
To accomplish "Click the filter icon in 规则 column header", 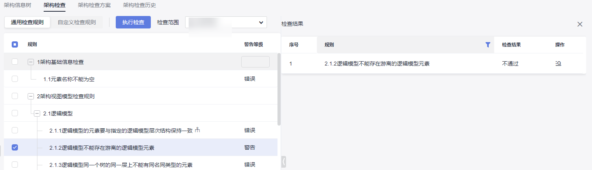I will coord(488,45).
